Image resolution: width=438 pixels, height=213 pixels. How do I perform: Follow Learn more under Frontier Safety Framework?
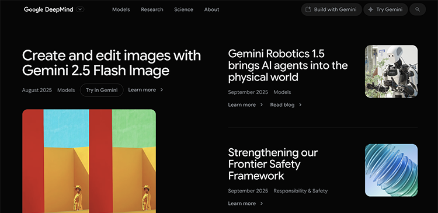pos(242,204)
